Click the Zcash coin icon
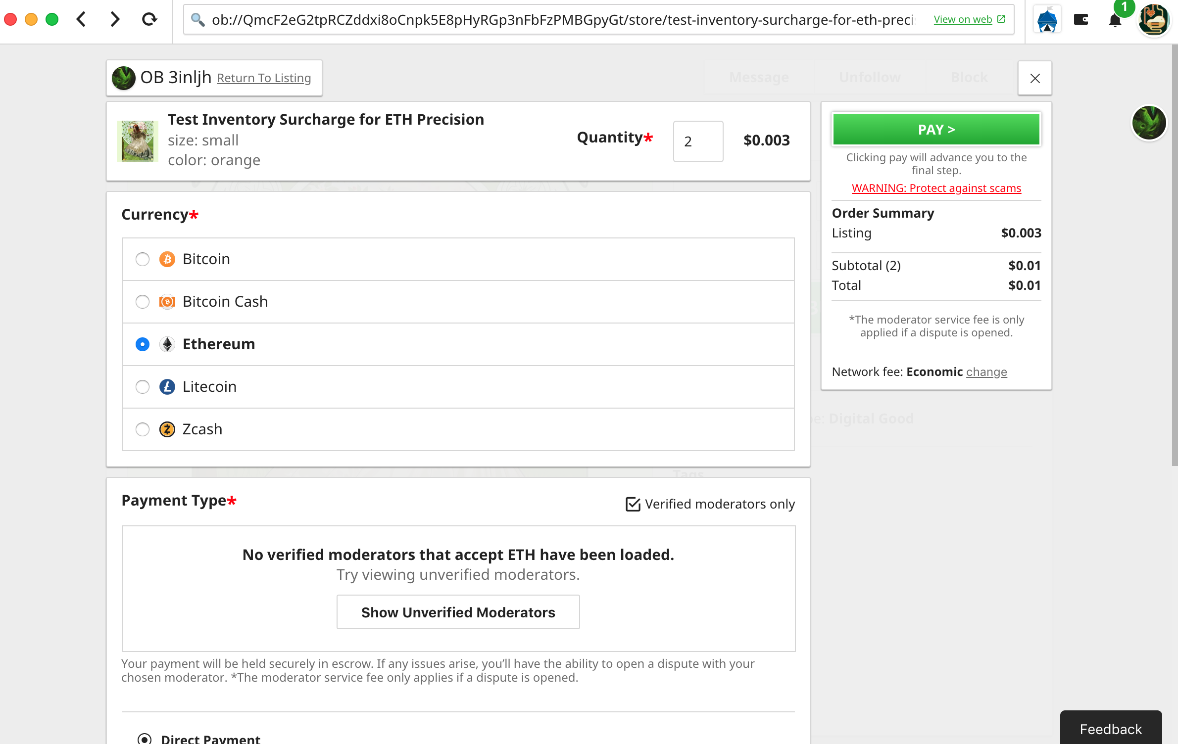Image resolution: width=1178 pixels, height=744 pixels. pyautogui.click(x=167, y=429)
